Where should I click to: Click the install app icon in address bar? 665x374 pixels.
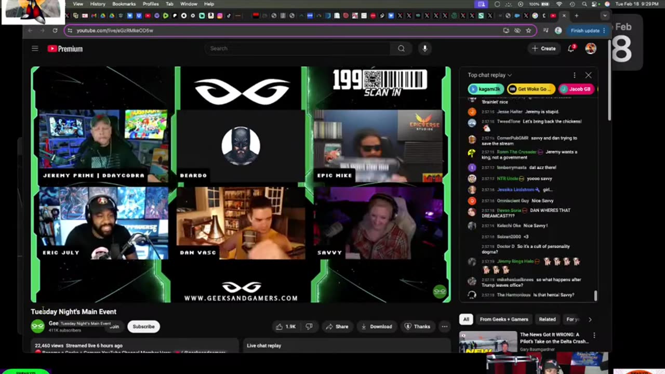506,31
